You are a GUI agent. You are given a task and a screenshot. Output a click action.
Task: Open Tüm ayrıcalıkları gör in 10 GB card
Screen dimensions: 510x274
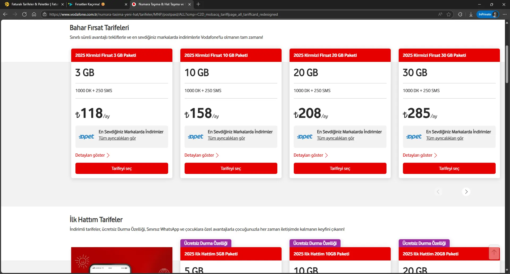226,138
